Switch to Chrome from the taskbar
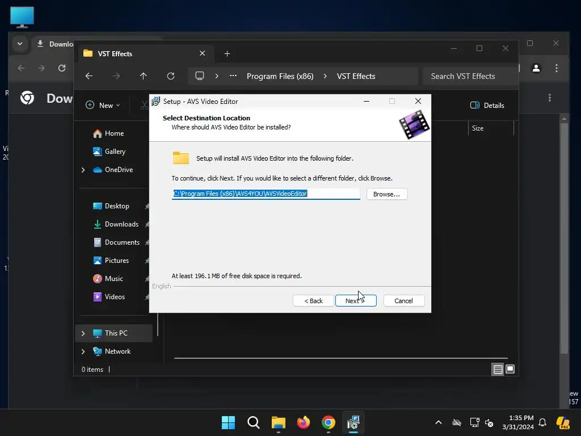 coord(329,422)
